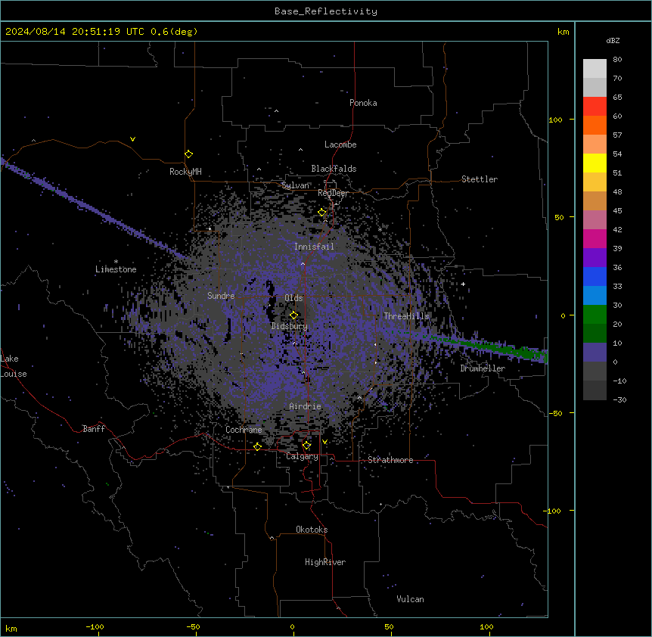This screenshot has height=637, width=652.
Task: Click the yellow radar marker near Olds
Action: [293, 315]
